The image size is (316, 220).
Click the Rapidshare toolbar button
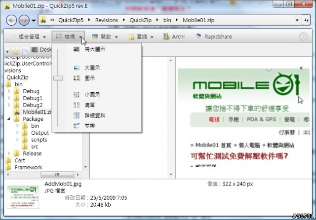coord(214,37)
